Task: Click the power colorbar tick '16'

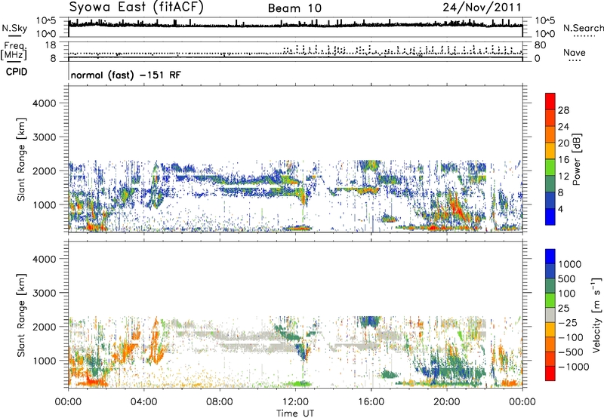Action: point(563,160)
